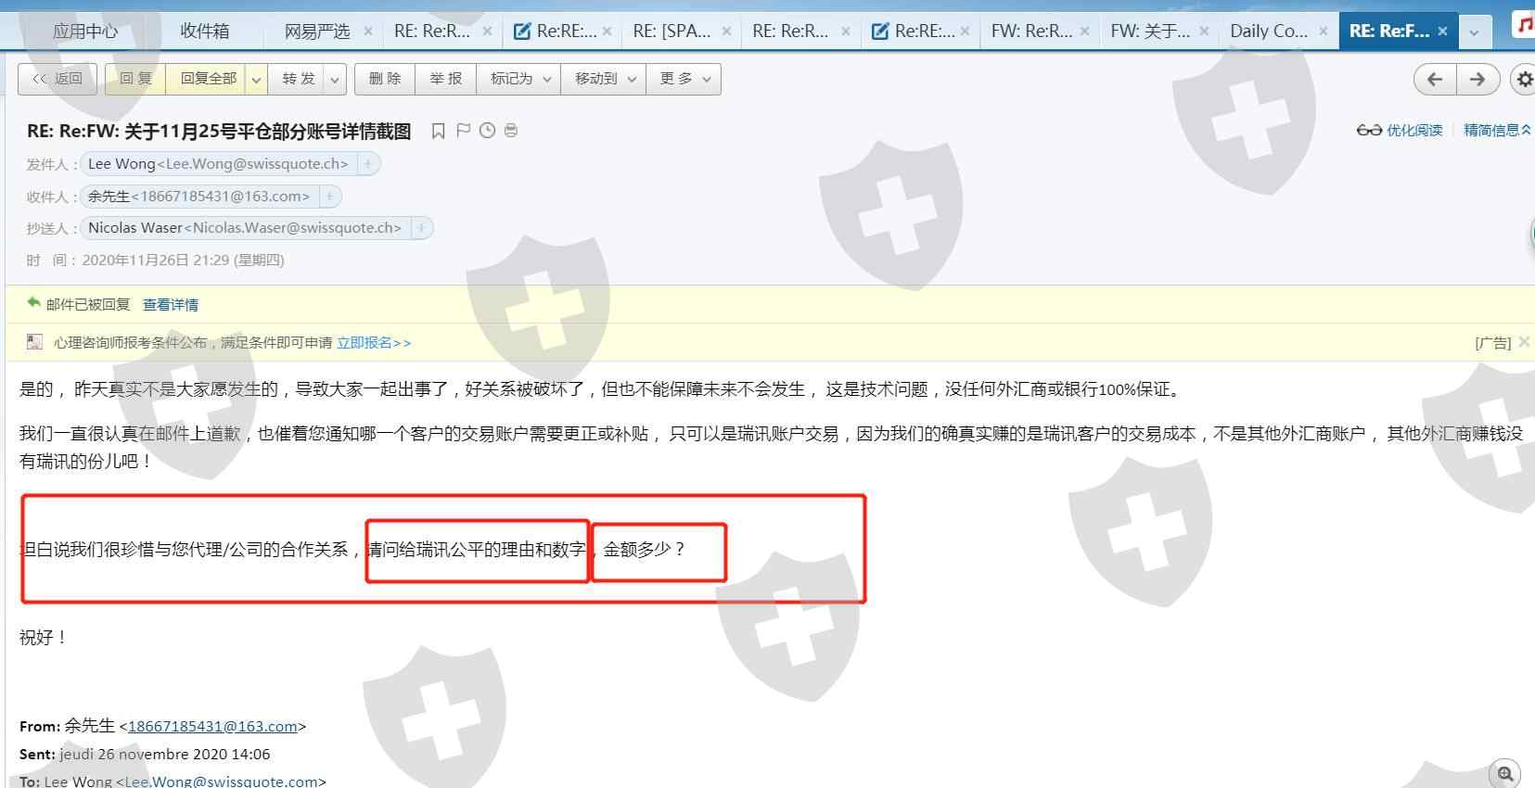Click the ad image icon in banner
Screen dimensions: 1535x788
[x=34, y=342]
